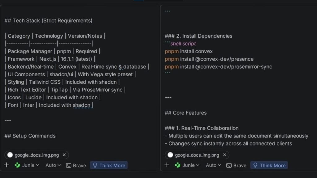Toggle Think More in the right panel
Screen dimensions: 317x178
tap(269, 165)
